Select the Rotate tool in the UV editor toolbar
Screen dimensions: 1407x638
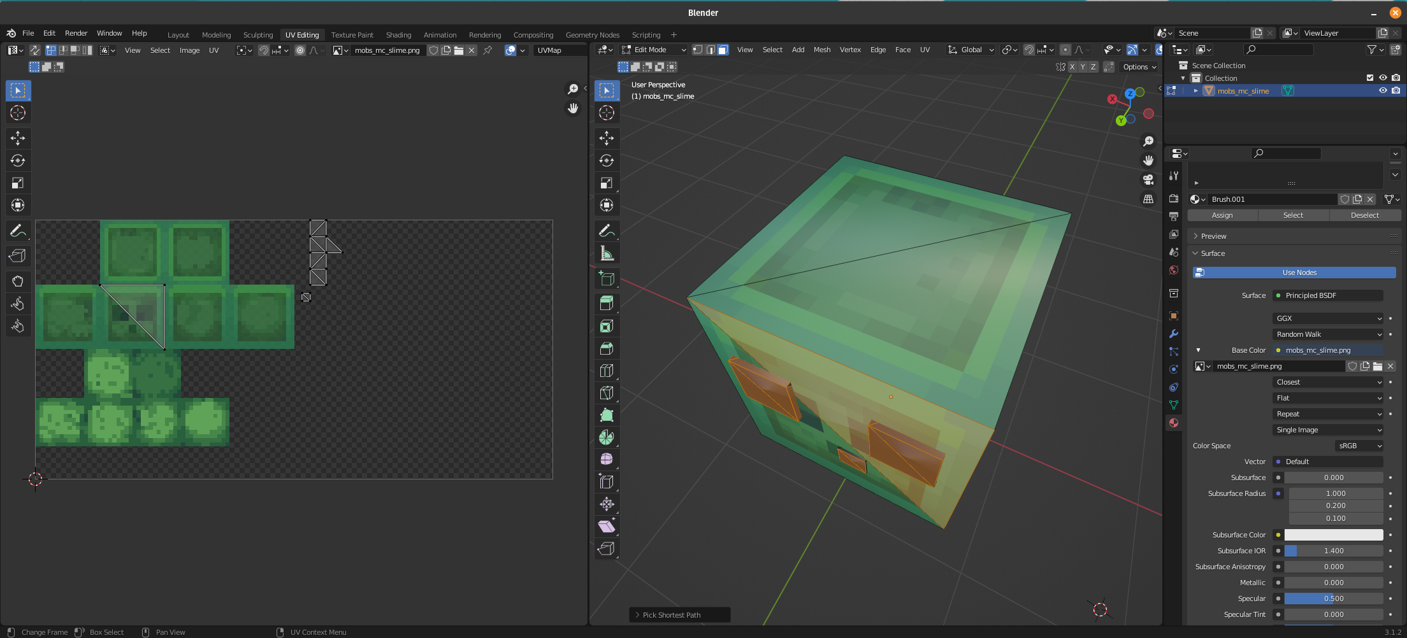(x=18, y=160)
